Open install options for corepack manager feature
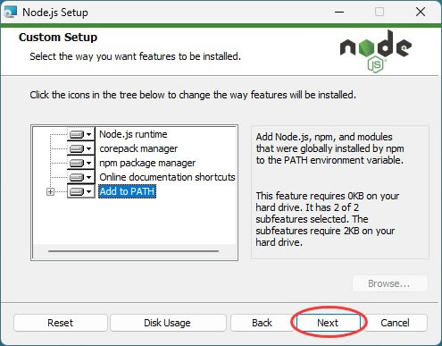This screenshot has width=442, height=346. click(x=80, y=148)
